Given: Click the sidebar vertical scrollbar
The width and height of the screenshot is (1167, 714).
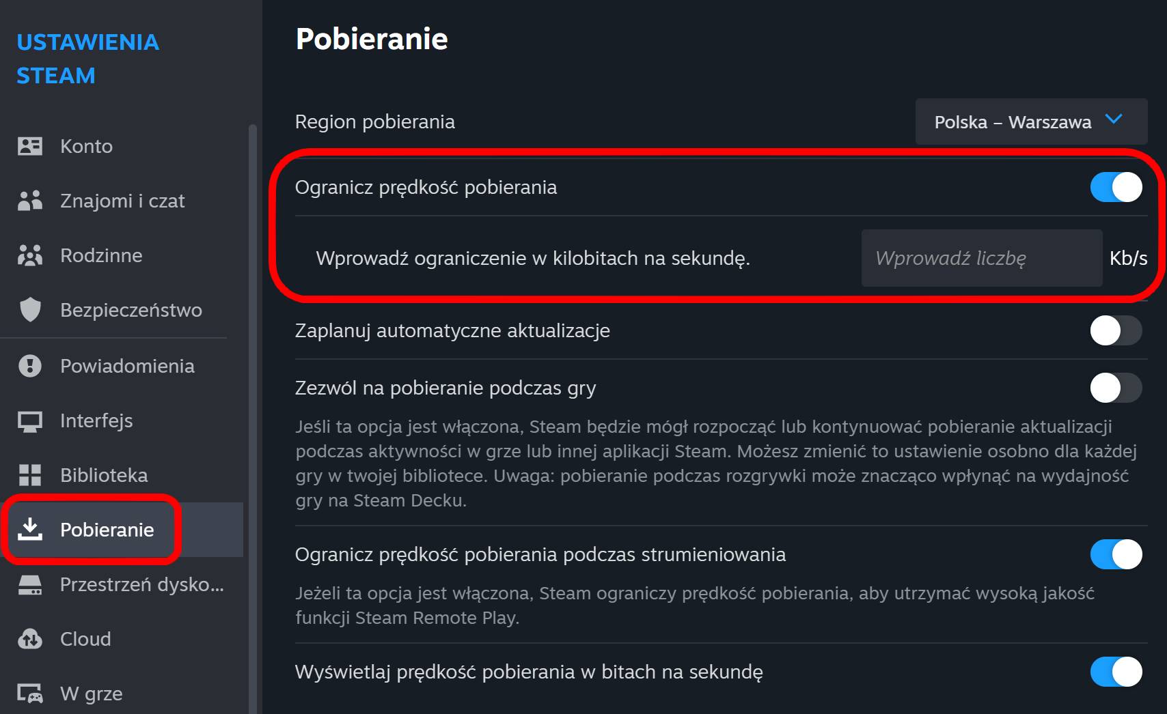Looking at the screenshot, I should [x=252, y=418].
